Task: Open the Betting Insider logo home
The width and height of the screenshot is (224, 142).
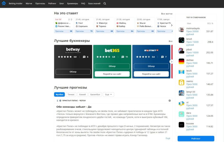Action: click(x=4, y=3)
